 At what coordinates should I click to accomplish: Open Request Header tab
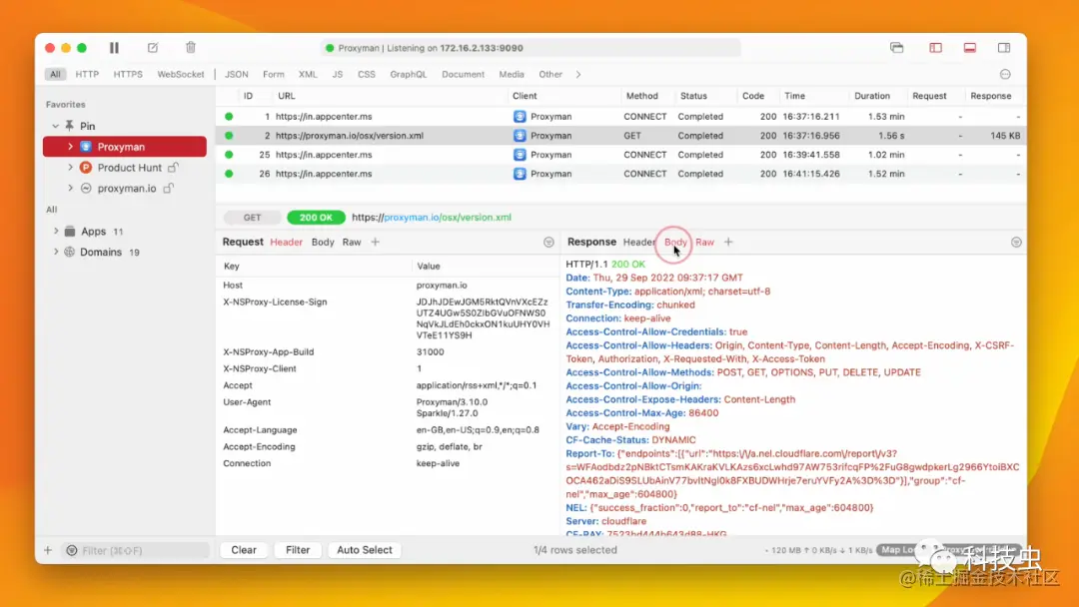tap(287, 242)
